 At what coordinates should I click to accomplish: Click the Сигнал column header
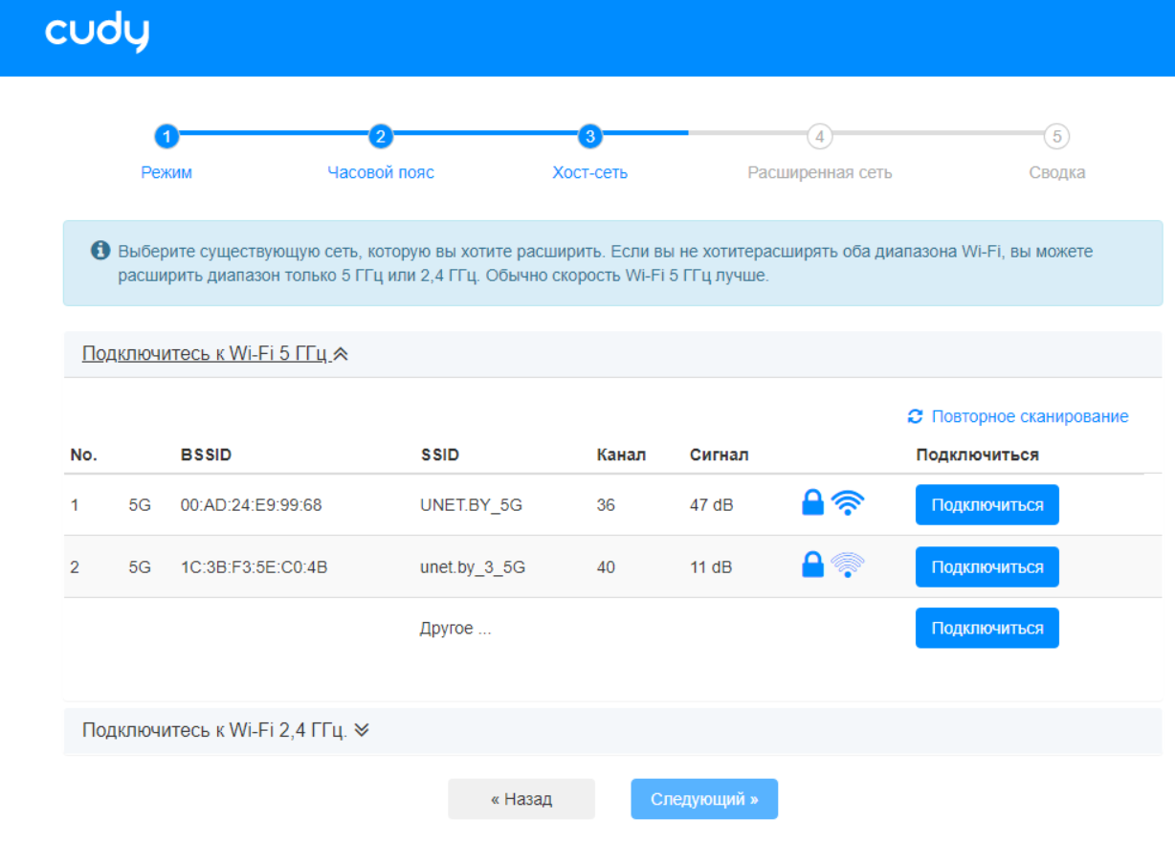coord(719,455)
